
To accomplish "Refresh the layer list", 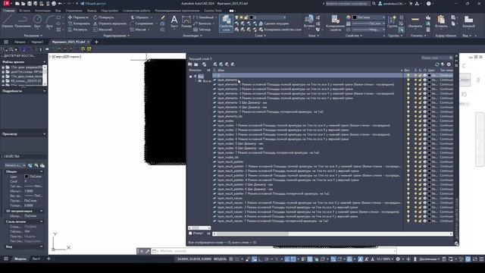I will click(x=437, y=64).
